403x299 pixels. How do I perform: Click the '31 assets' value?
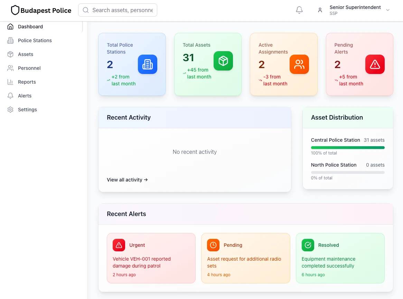tap(374, 140)
